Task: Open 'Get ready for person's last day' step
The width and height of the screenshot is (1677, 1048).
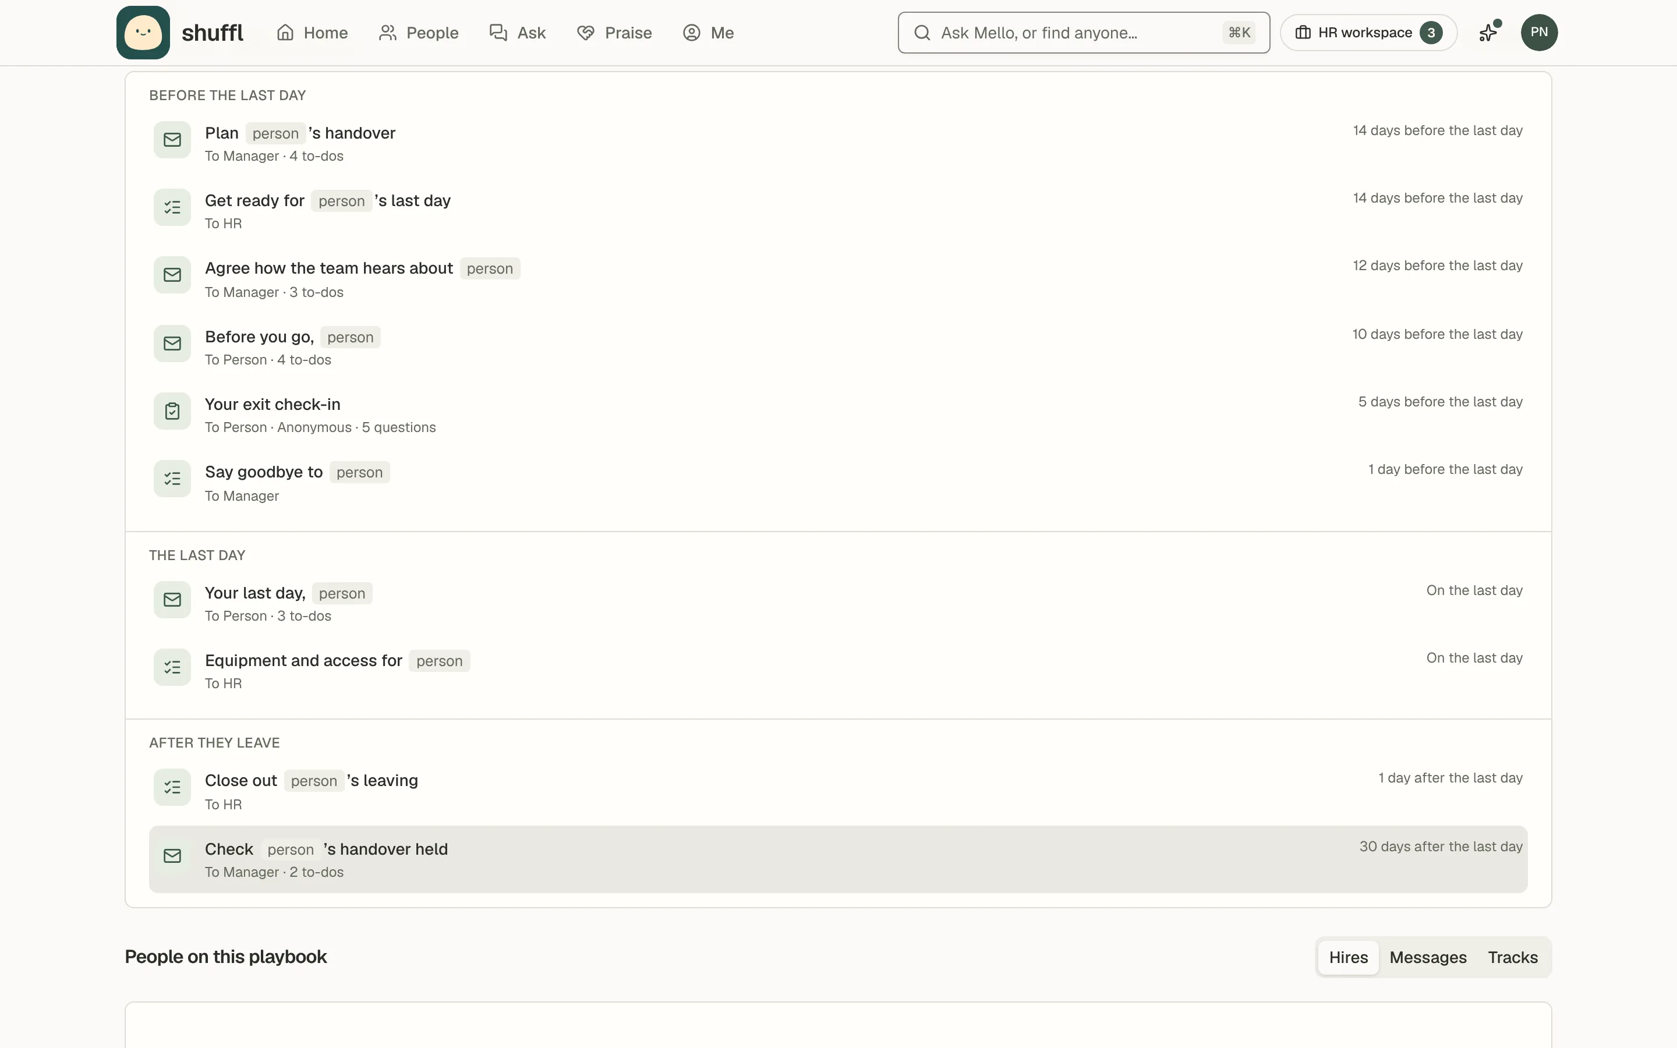Action: tap(838, 210)
